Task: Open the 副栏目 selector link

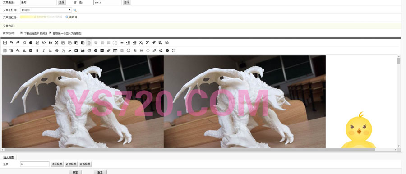Action: tap(71, 17)
